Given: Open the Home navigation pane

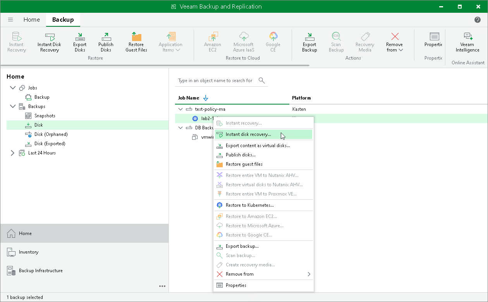Looking at the screenshot, I should click(84, 233).
